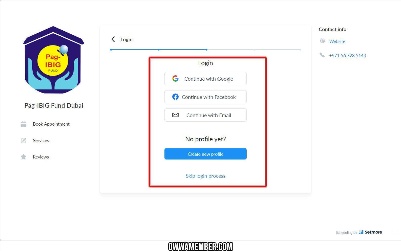Click Skip login process link
Viewport: 401px width, 251px height.
(205, 176)
